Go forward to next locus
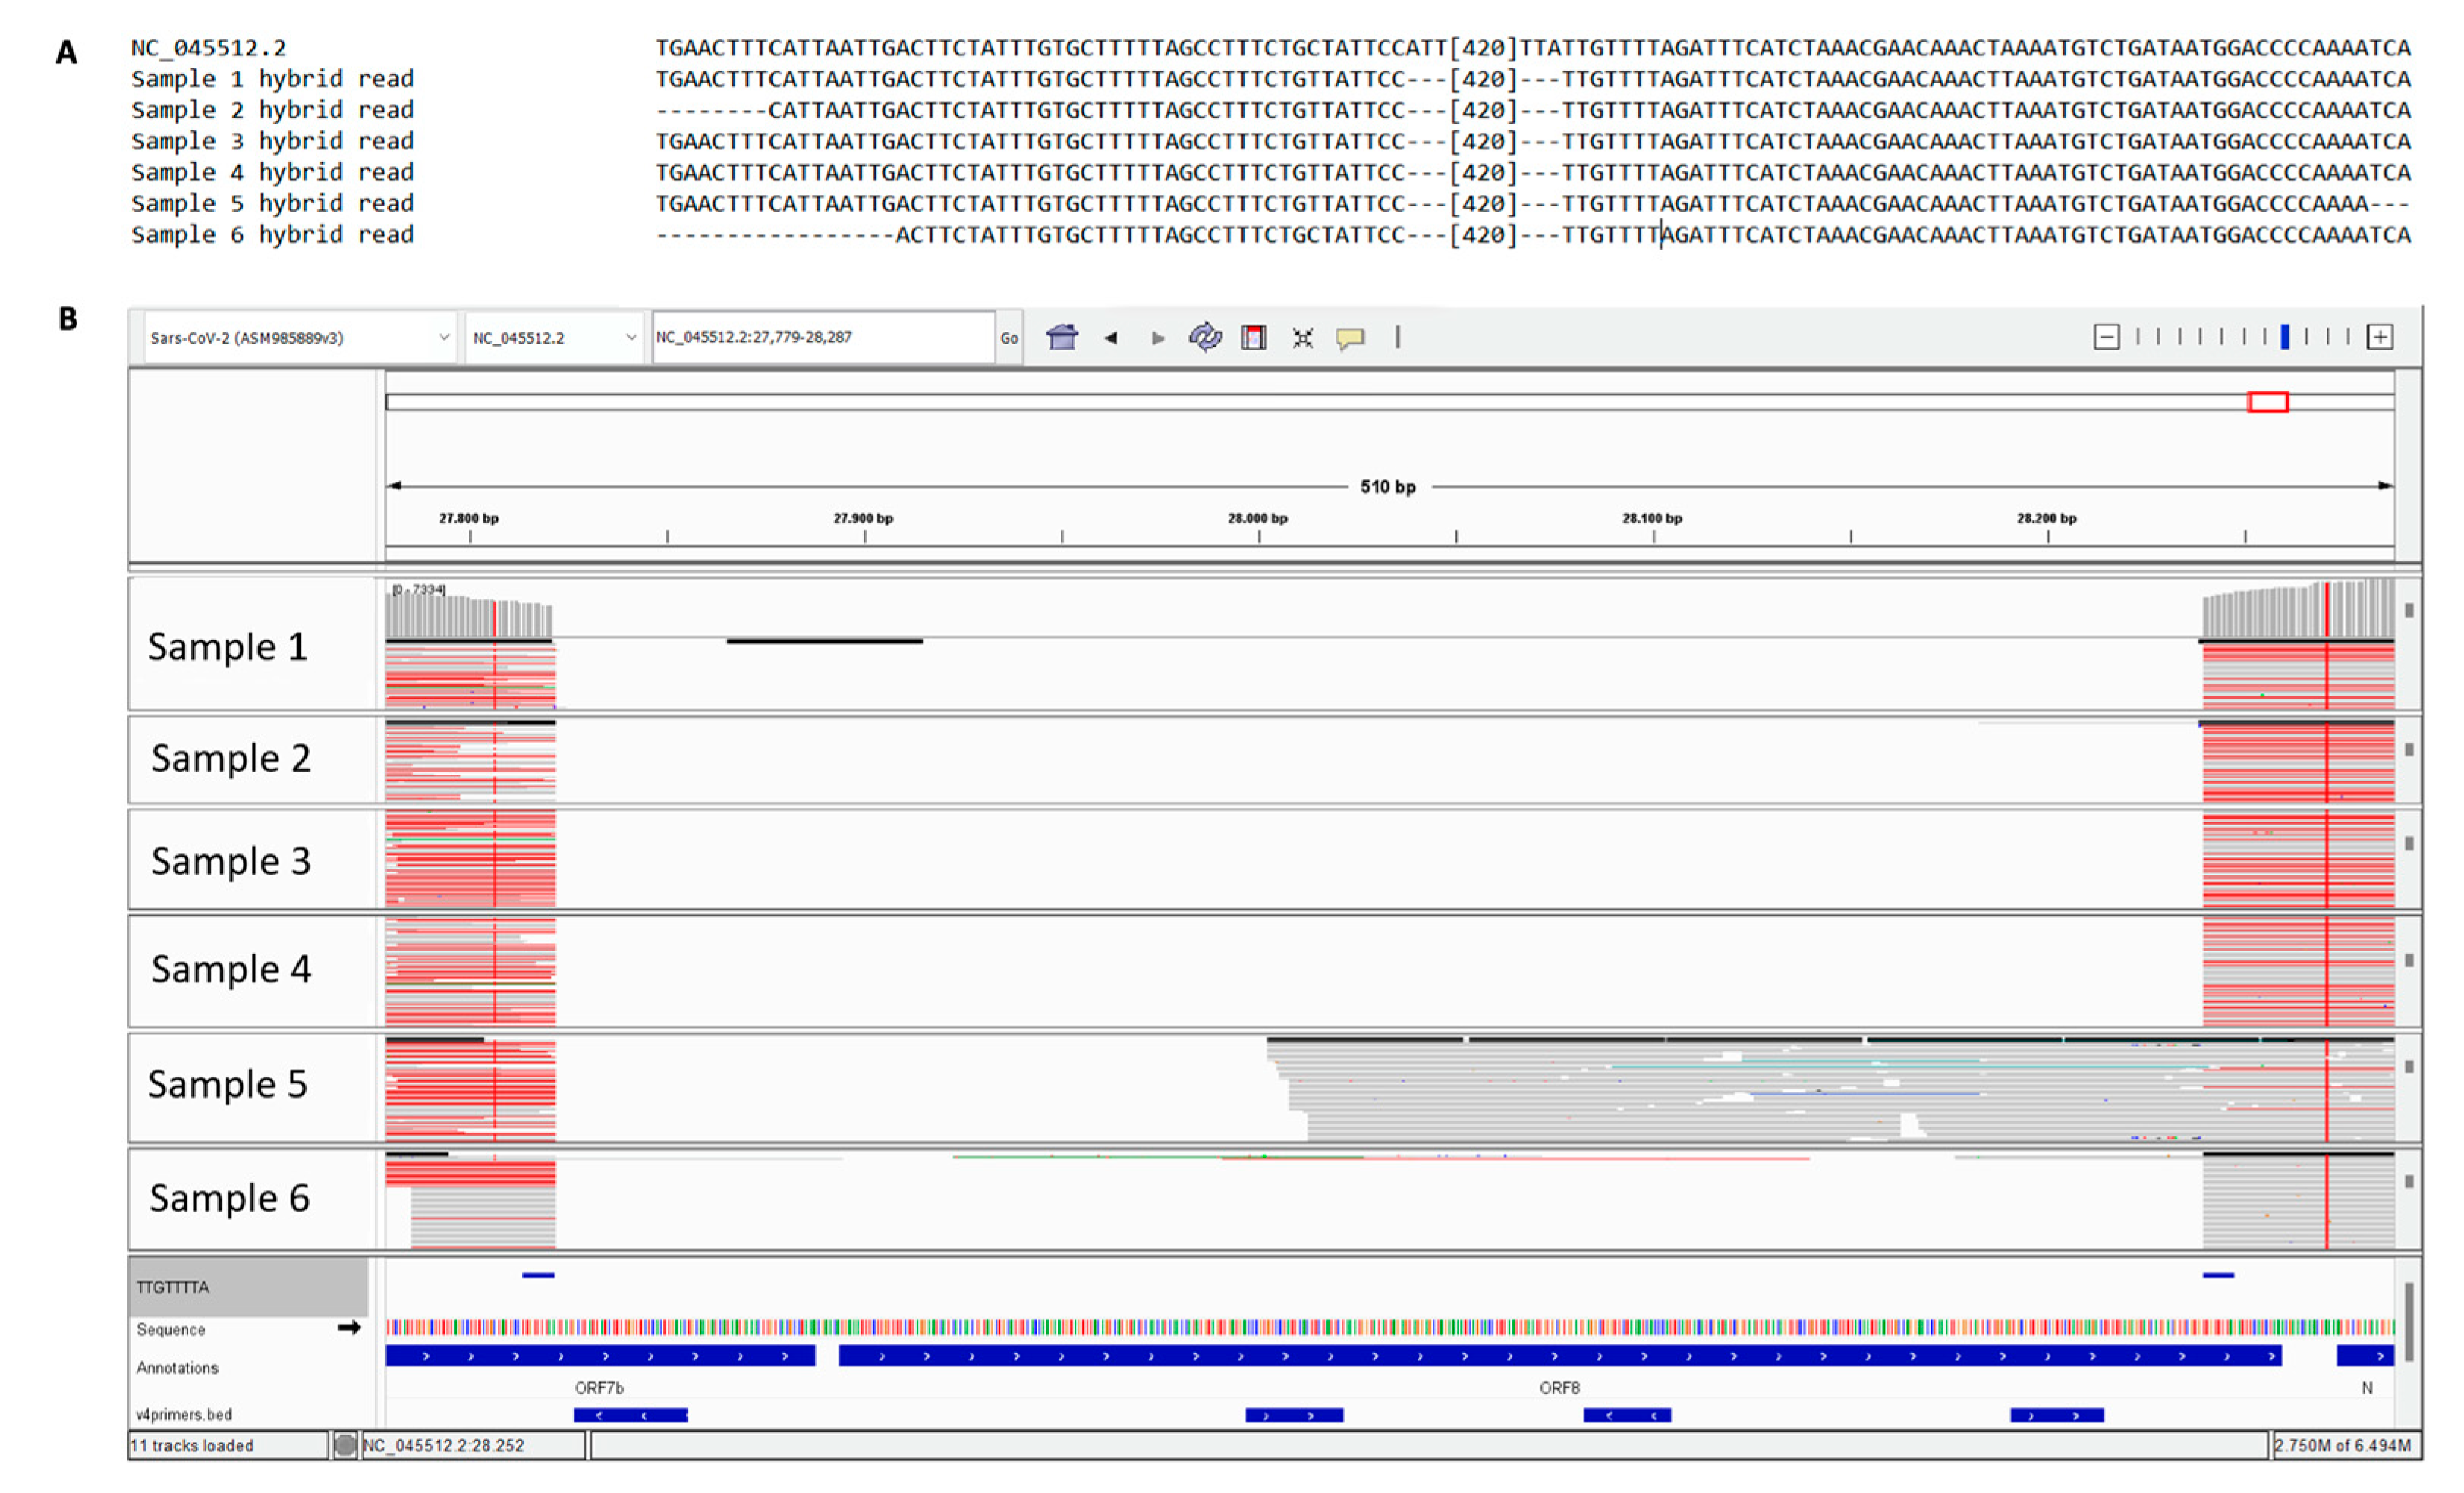2464x1493 pixels. coord(1157,338)
